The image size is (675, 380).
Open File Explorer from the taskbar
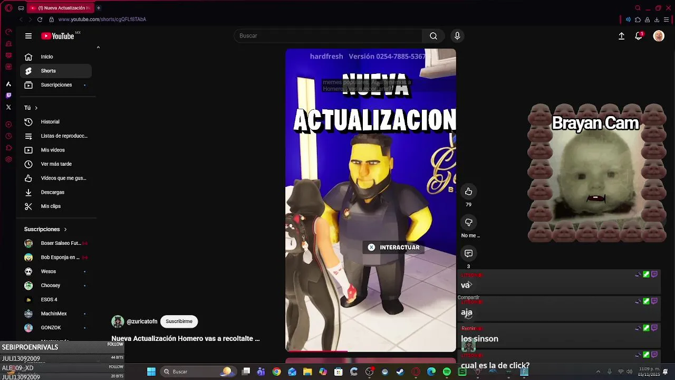point(307,372)
